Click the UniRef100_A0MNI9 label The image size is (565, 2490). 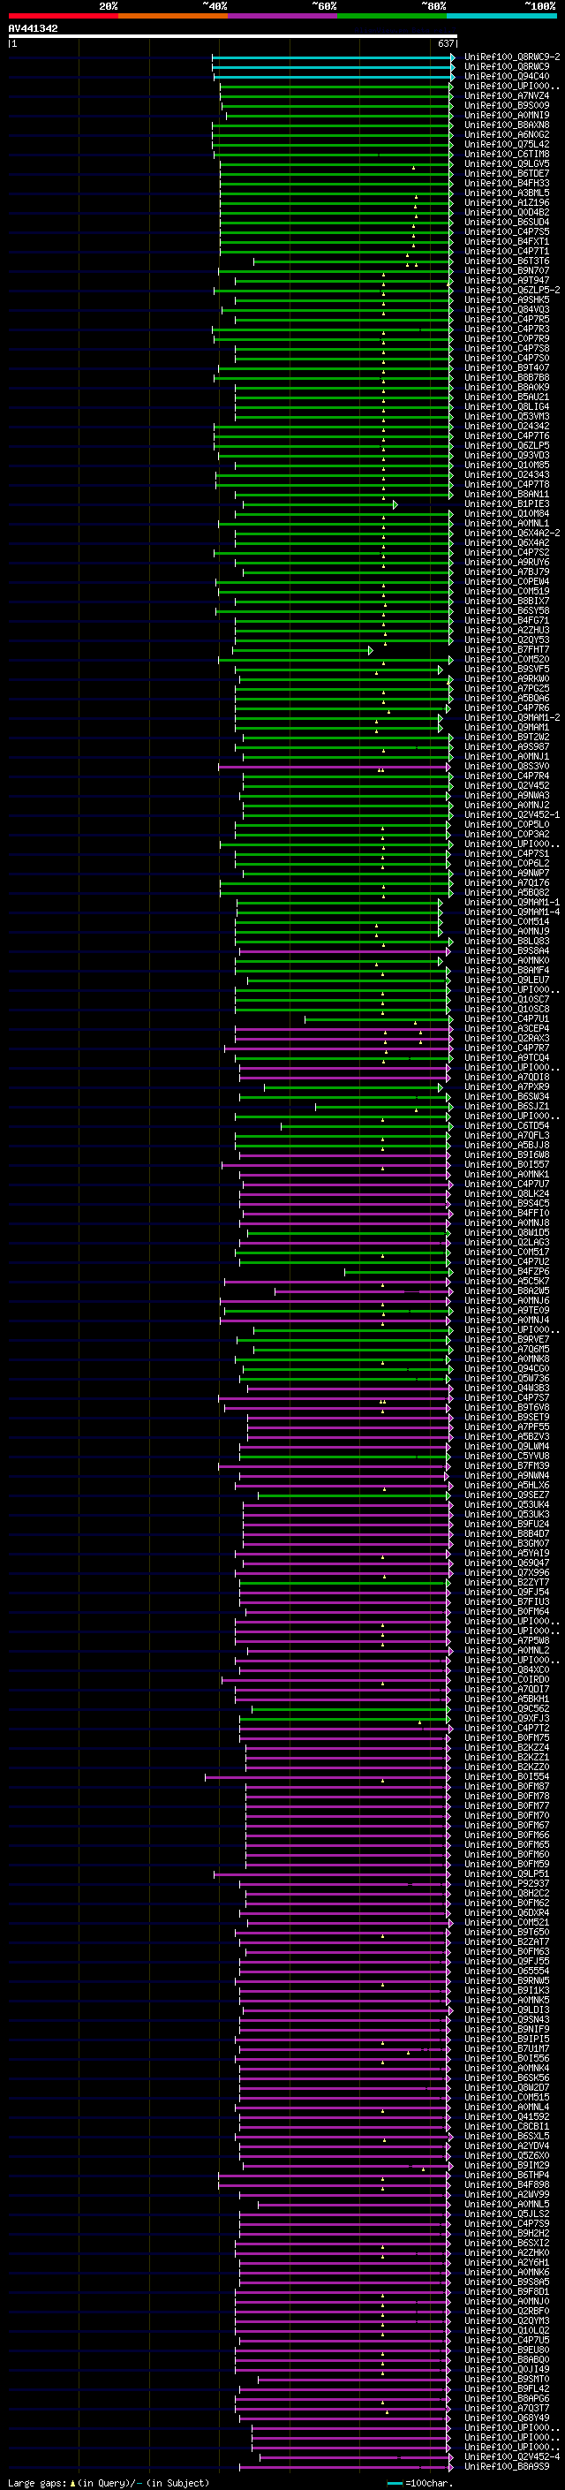[506, 115]
